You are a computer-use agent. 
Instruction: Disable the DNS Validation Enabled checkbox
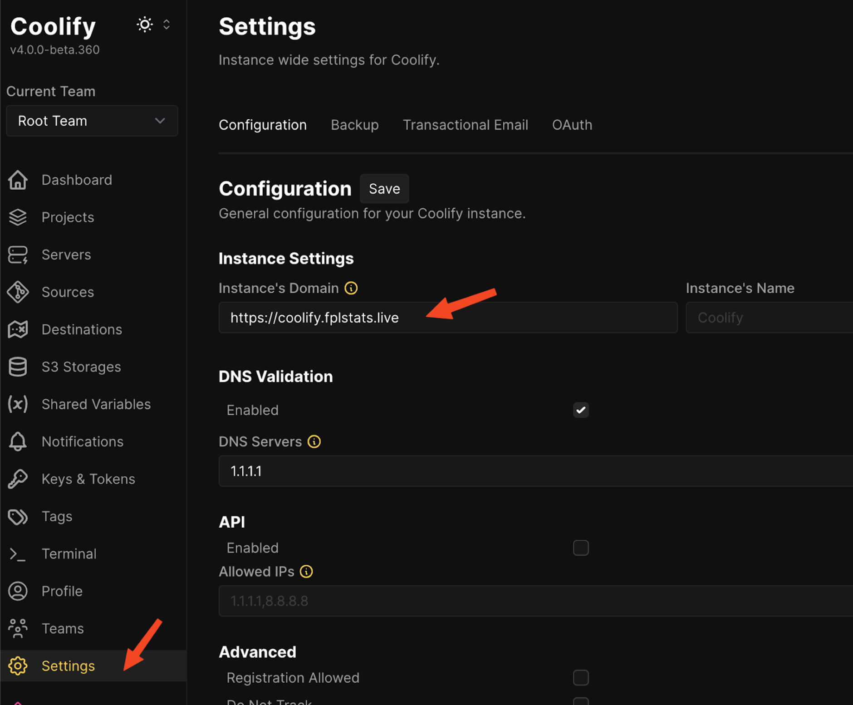[580, 410]
